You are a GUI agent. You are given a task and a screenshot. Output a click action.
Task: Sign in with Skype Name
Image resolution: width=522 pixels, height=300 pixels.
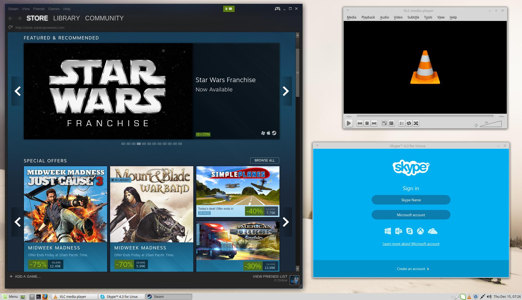coord(411,200)
